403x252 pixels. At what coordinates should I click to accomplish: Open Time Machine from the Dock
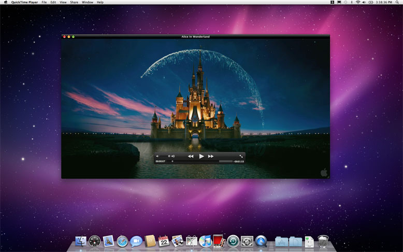(x=233, y=242)
